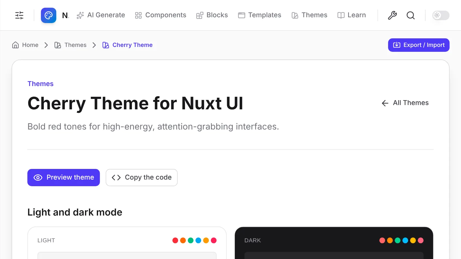Choose the yellow swatch in the DARK card
The height and width of the screenshot is (259, 461).
point(413,240)
